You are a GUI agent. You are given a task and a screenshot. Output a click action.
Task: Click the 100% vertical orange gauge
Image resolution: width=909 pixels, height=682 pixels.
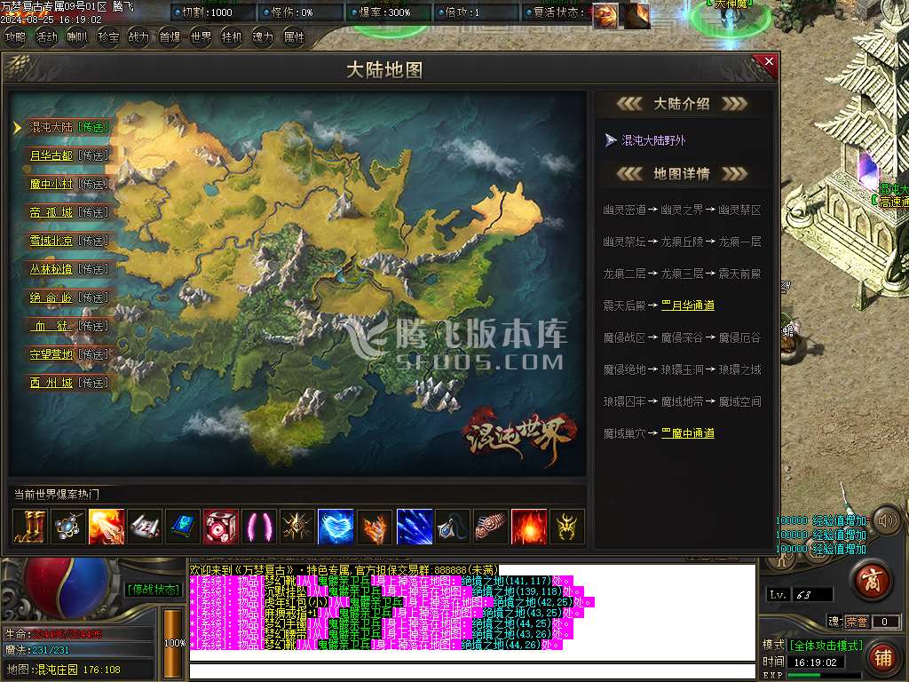point(172,643)
